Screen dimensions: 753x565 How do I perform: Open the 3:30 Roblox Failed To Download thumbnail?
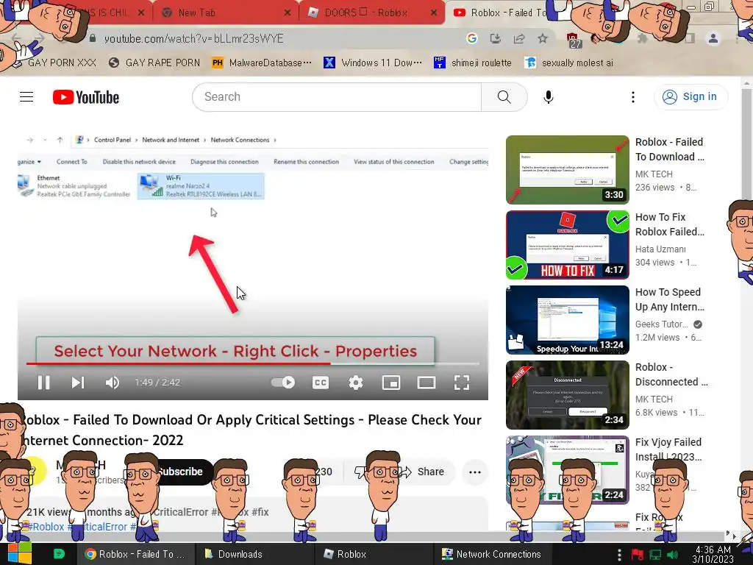pos(567,170)
